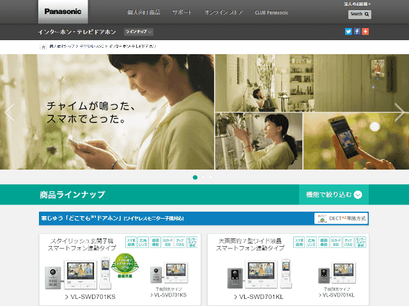This screenshot has height=306, width=409.
Task: Click the VL-SWD701KL main product image
Action: click(x=259, y=273)
